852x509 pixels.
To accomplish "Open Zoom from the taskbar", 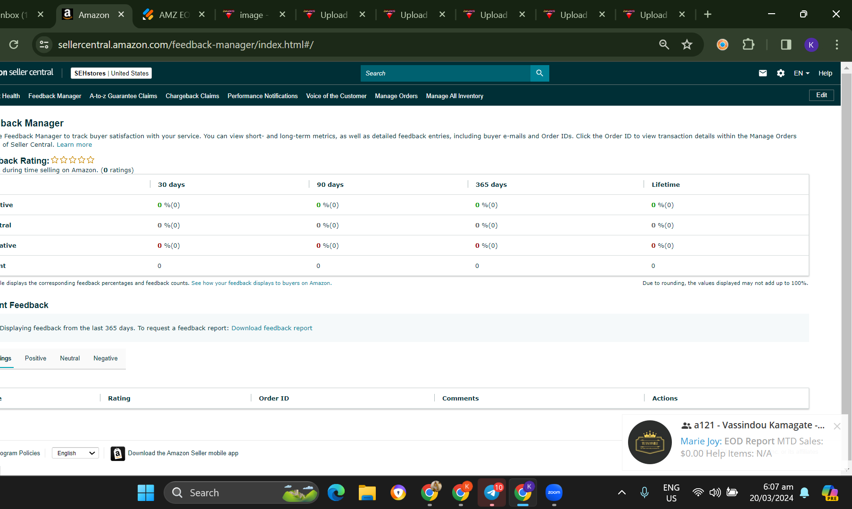I will coord(554,492).
